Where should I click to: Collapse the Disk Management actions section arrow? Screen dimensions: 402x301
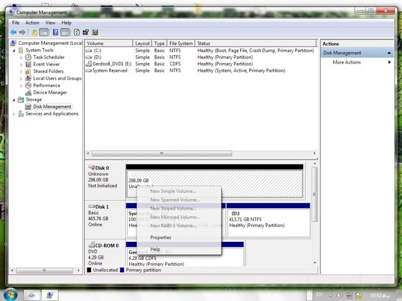click(389, 53)
